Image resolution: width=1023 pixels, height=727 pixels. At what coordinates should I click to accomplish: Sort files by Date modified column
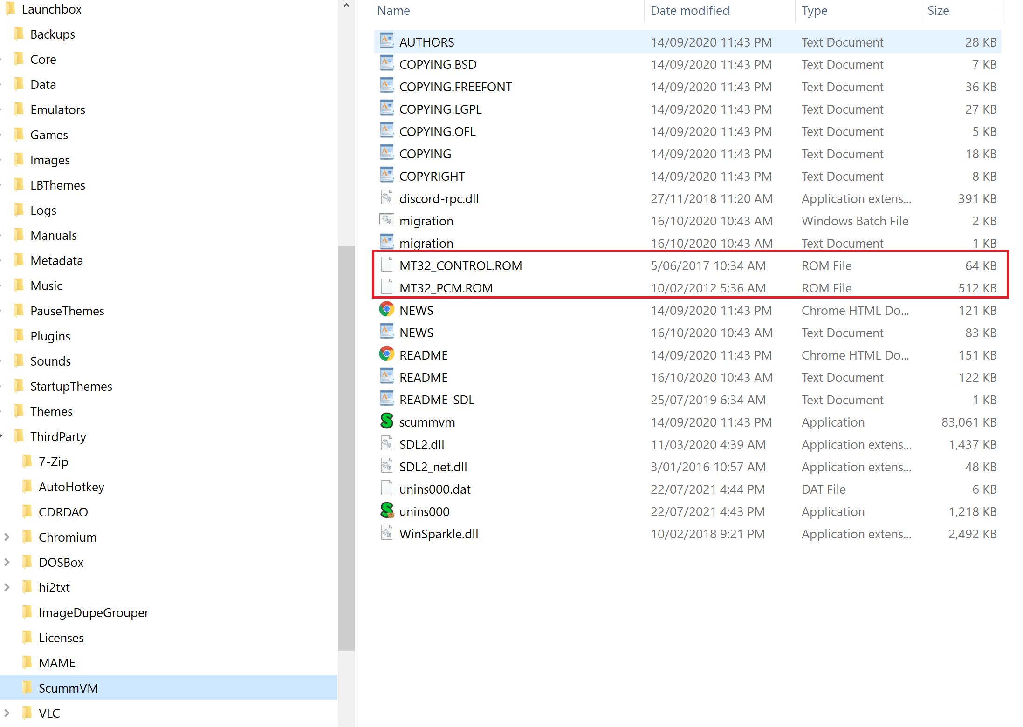pos(690,11)
